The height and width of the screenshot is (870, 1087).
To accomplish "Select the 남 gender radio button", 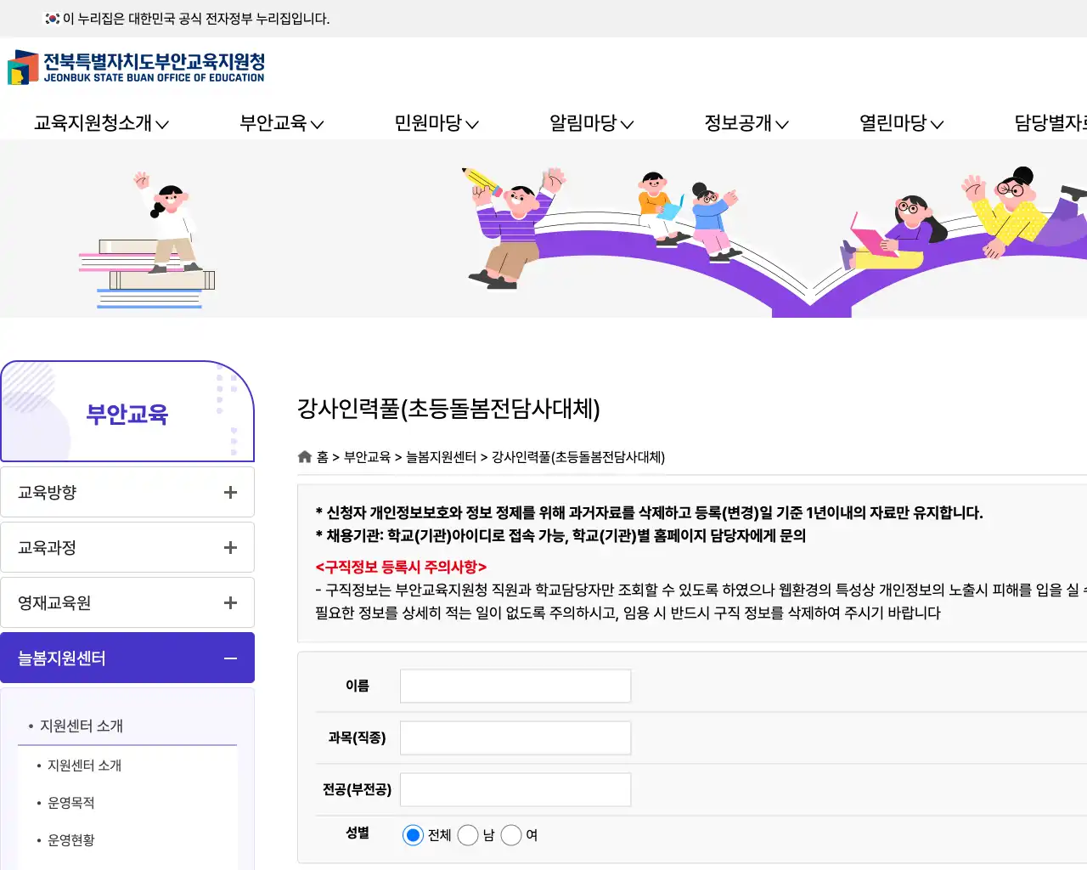I will [x=468, y=835].
